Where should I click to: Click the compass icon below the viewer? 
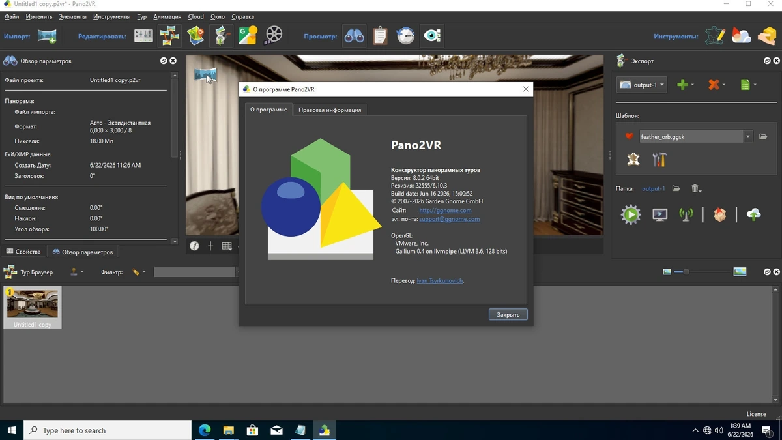click(194, 246)
